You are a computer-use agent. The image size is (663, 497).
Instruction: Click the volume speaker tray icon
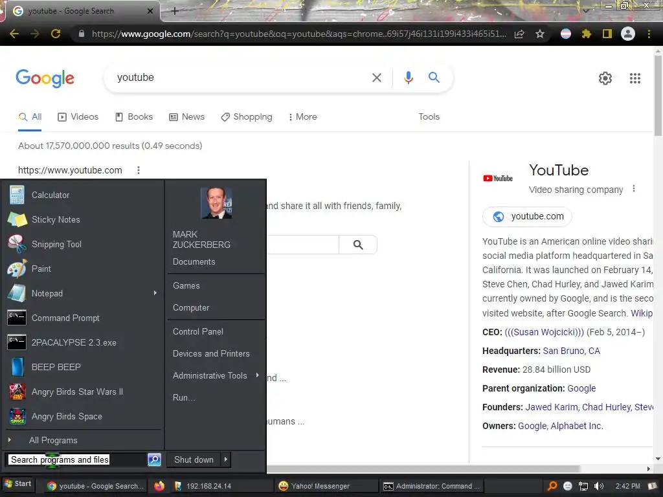[598, 486]
